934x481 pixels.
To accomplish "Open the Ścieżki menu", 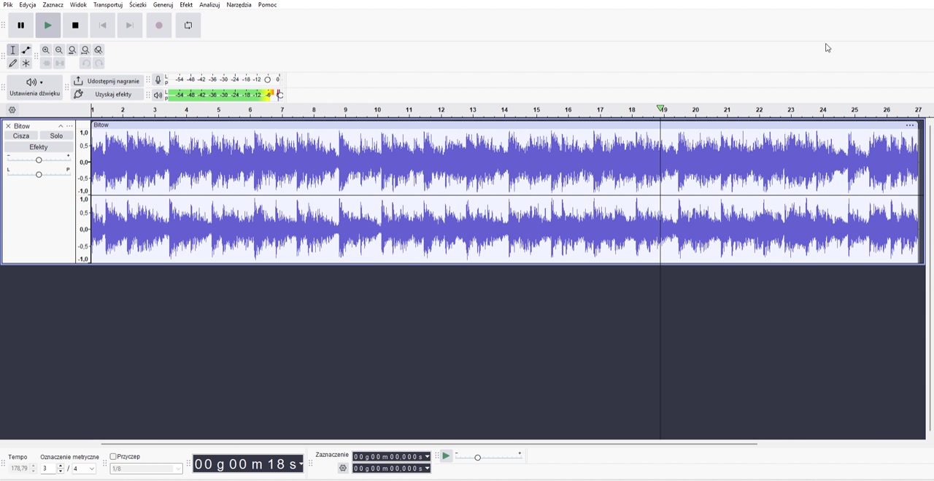I will tap(138, 5).
